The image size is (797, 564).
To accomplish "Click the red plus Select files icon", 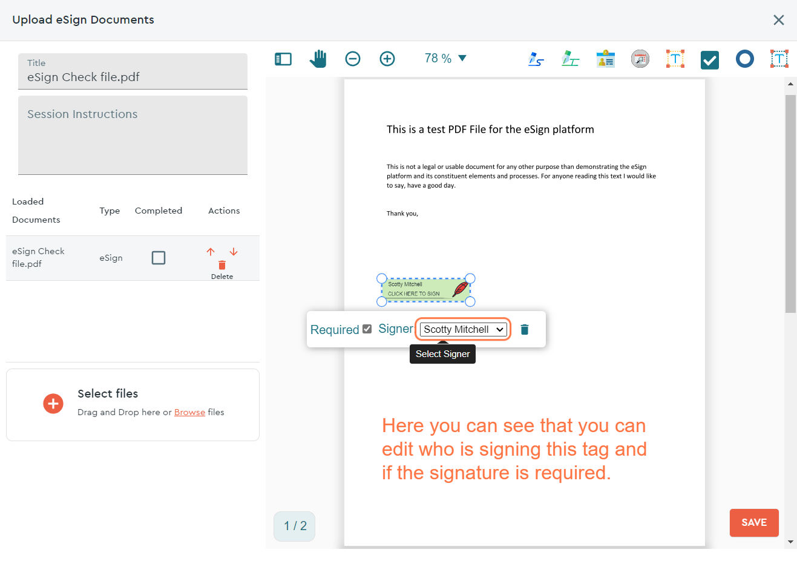I will [x=53, y=404].
